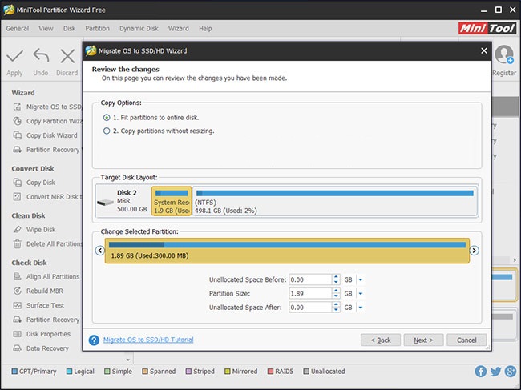This screenshot has height=390, width=521.
Task: Open Migrate OS to SSD/HD Tutorial link
Action: coord(148,340)
